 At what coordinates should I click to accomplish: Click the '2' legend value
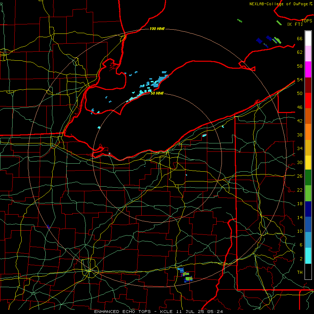point(301,259)
